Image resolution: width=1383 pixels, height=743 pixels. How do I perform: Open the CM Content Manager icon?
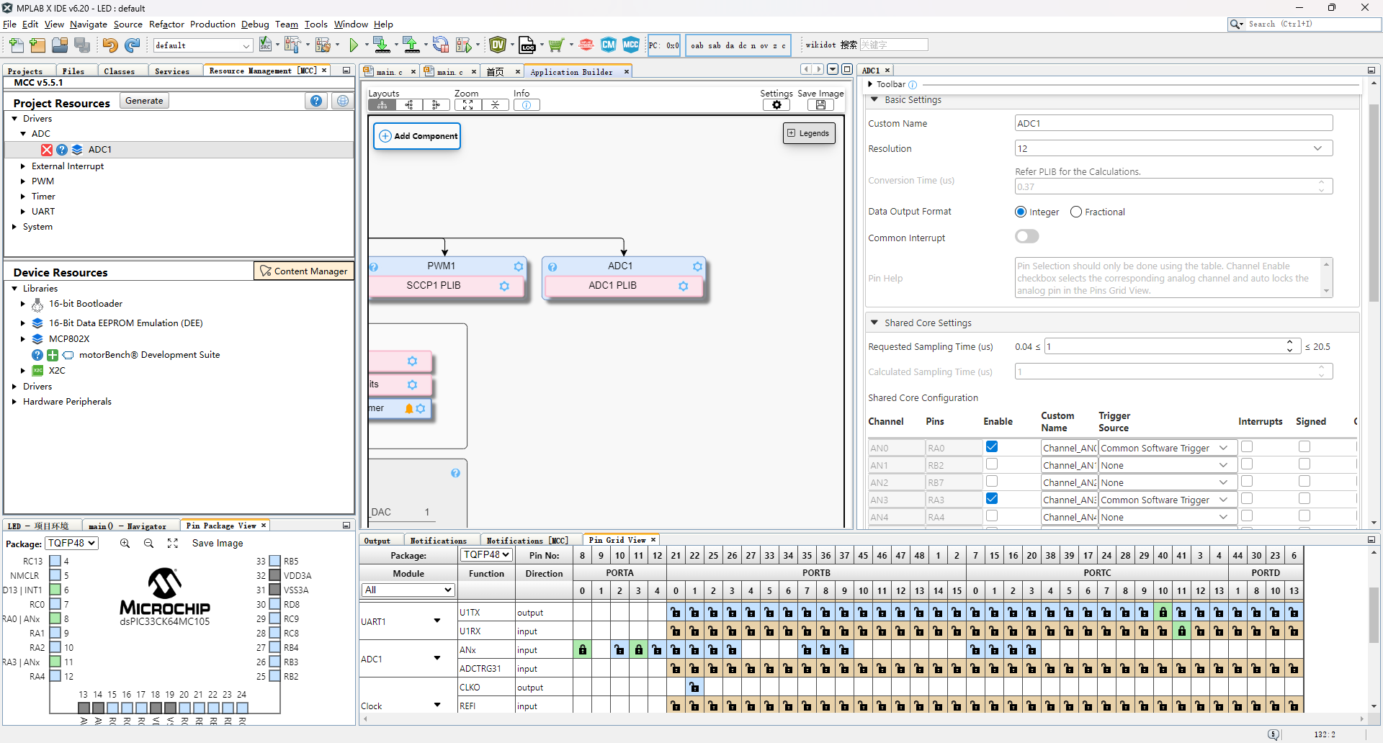[609, 45]
